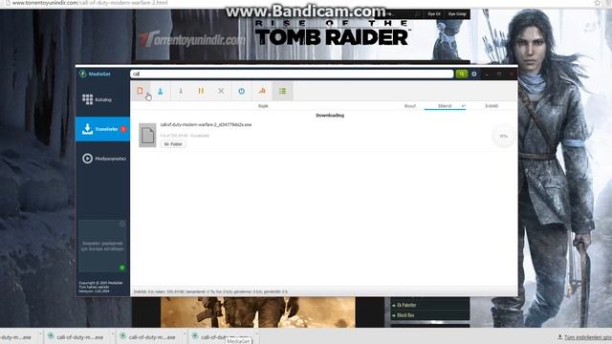Click the 'Üye Girişi' button on the webpage
This screenshot has width=612, height=344.
click(x=457, y=14)
